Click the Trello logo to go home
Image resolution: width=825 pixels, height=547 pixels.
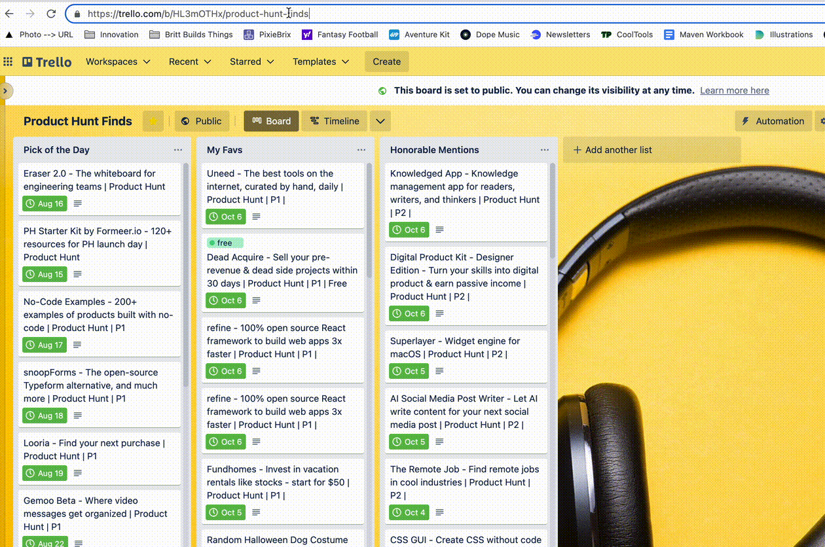(46, 61)
